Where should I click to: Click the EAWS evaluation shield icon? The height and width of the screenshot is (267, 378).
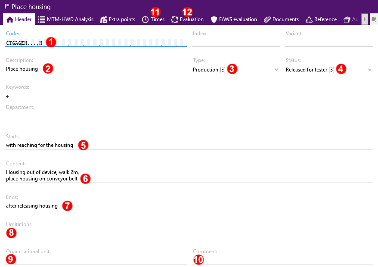214,19
